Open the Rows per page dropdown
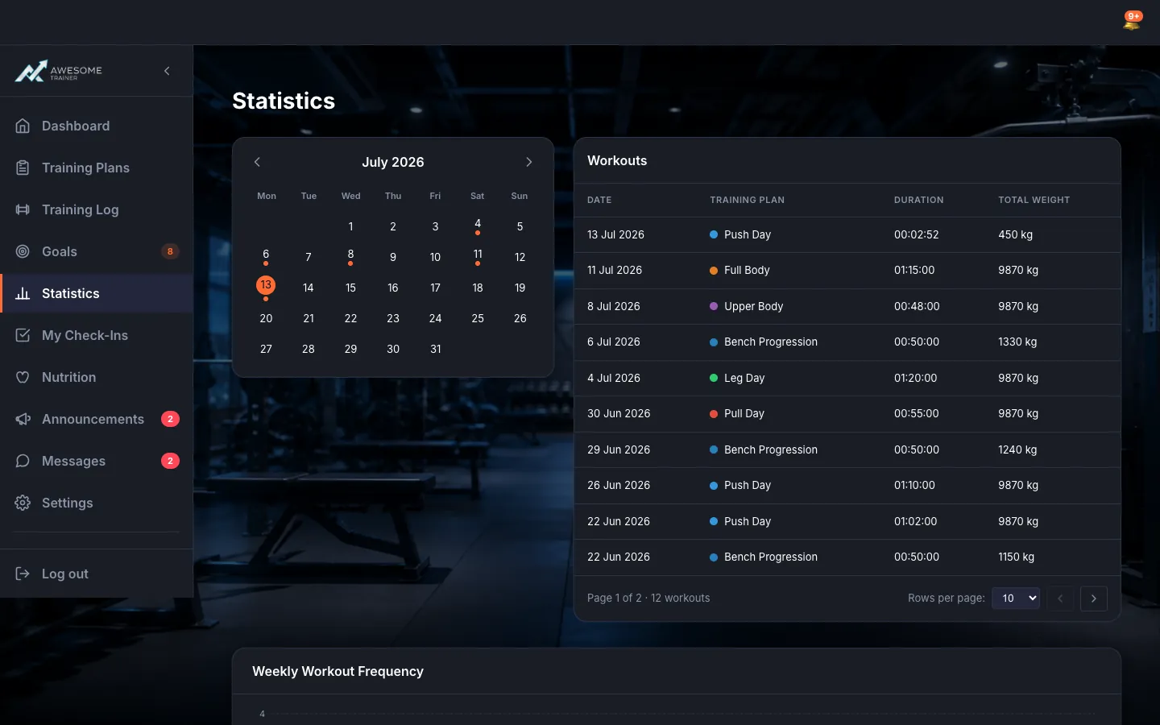 coord(1016,598)
